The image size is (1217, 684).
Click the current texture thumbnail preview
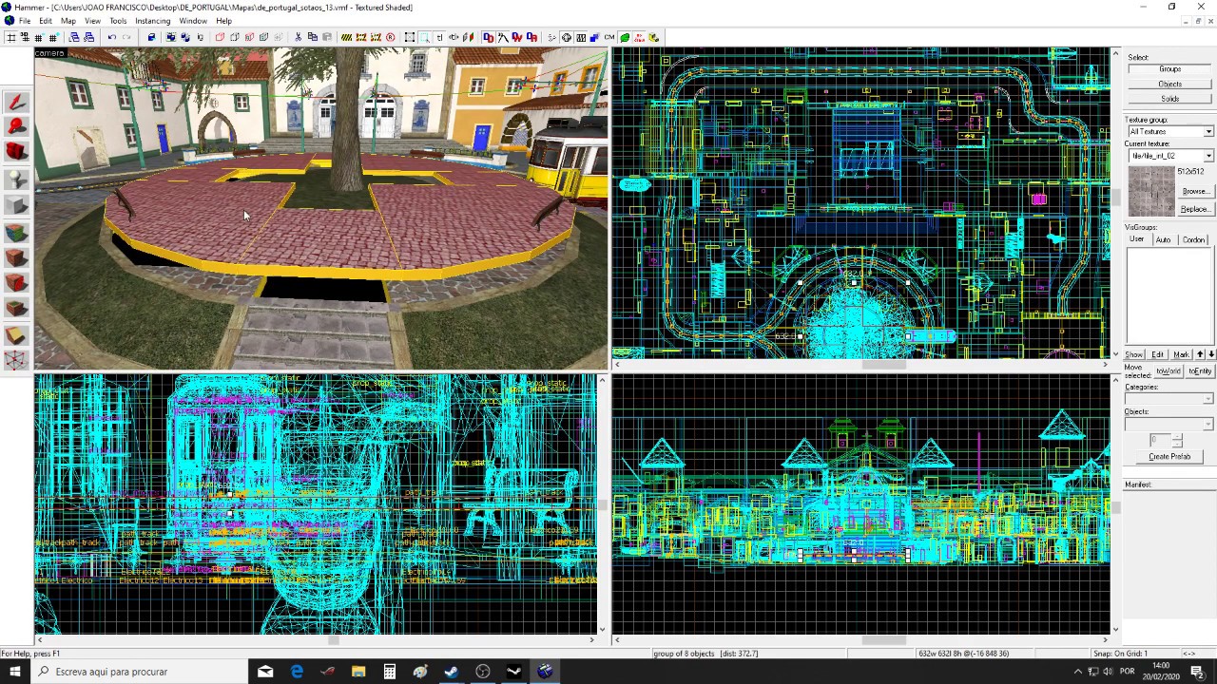[1151, 191]
